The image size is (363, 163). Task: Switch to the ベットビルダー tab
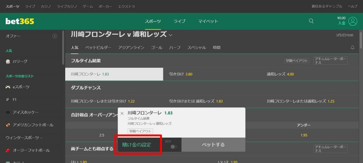click(98, 48)
